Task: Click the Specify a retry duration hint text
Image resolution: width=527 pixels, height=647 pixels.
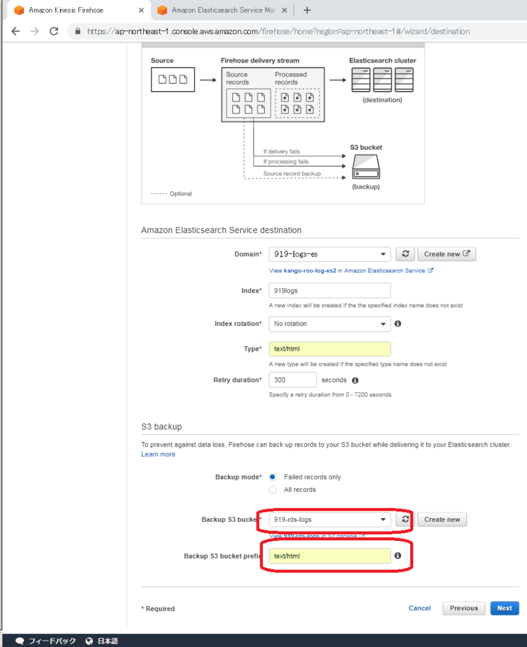Action: (330, 395)
